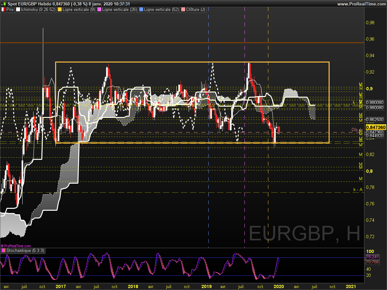Click the pink Stochastique color icon

(4, 250)
